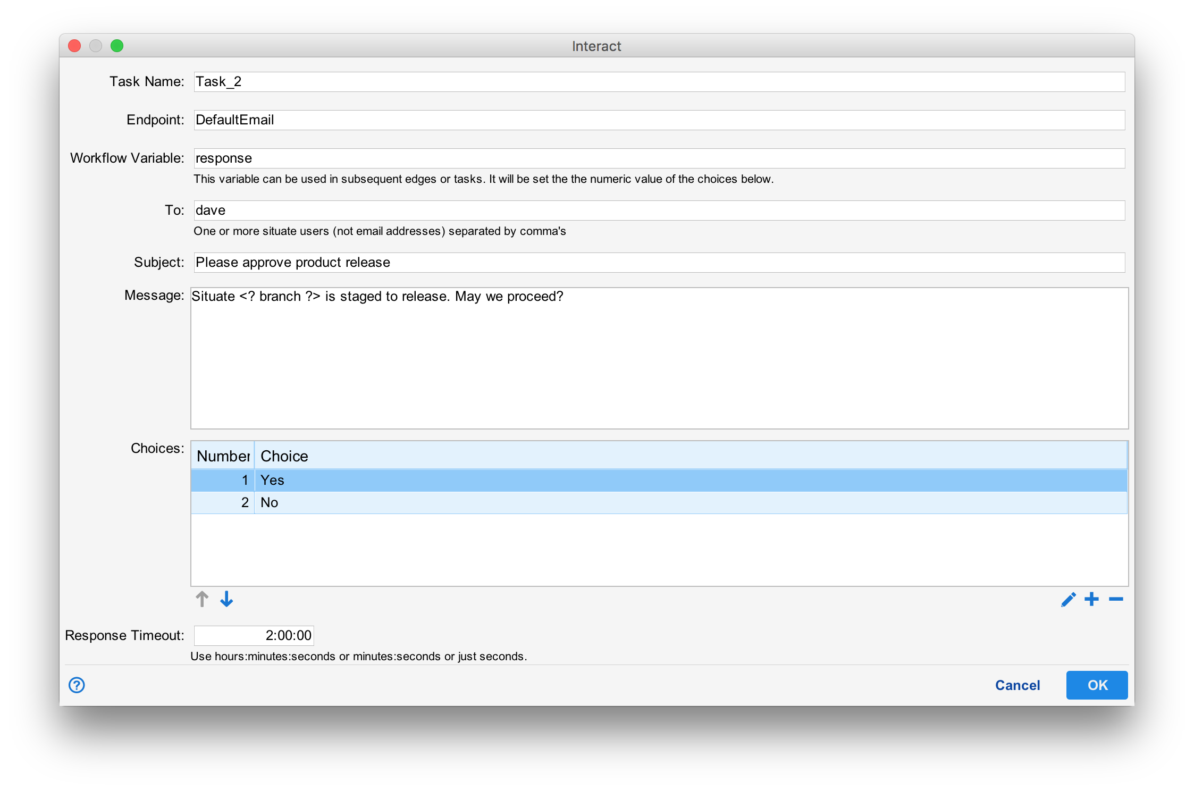Select the Yes choice row

click(658, 480)
